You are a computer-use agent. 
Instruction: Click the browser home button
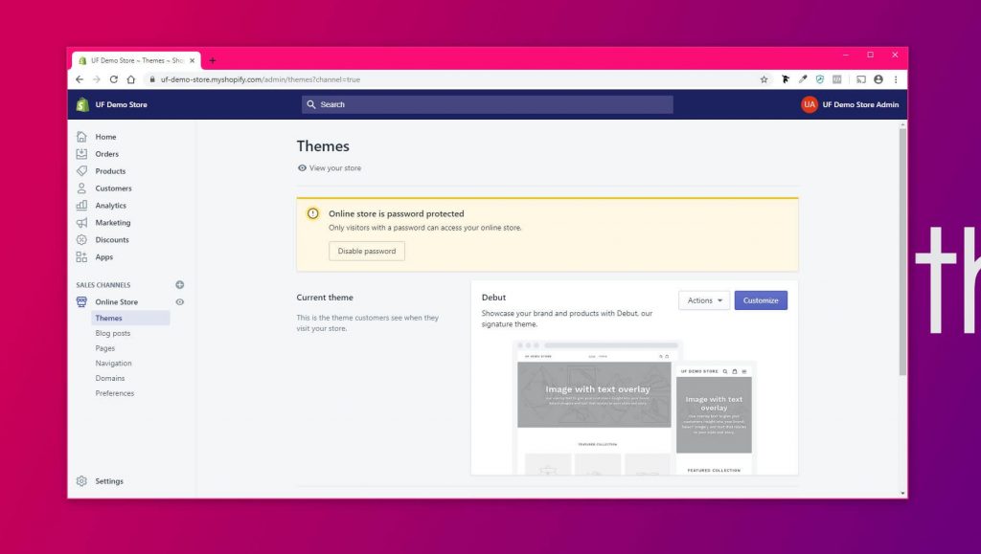(130, 79)
